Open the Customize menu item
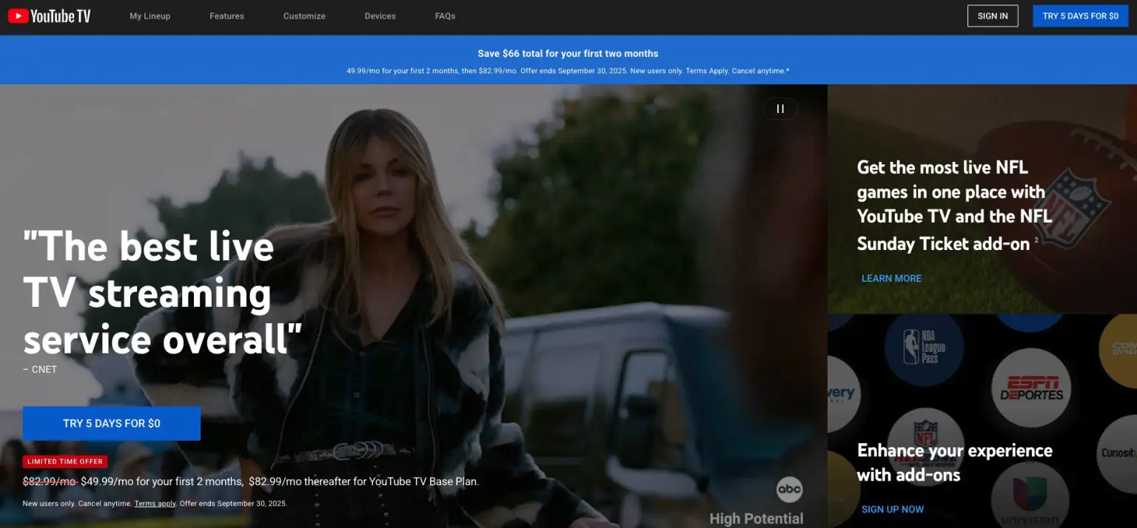The height and width of the screenshot is (528, 1137). pyautogui.click(x=303, y=16)
